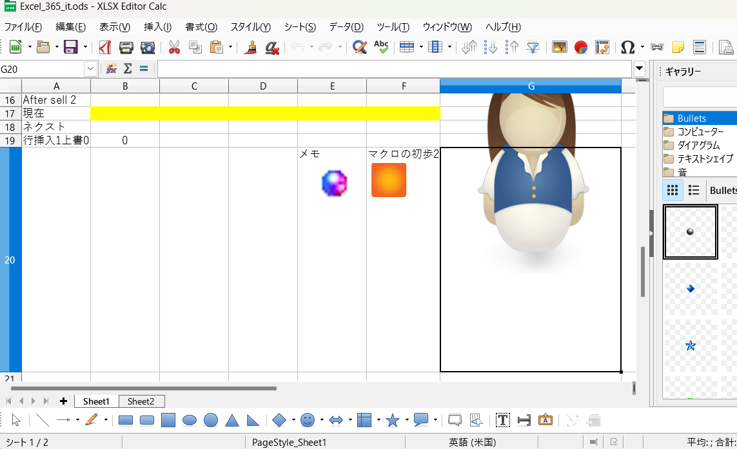This screenshot has width=737, height=449.
Task: Select Clone Formatting paintbrush icon
Action: point(251,47)
